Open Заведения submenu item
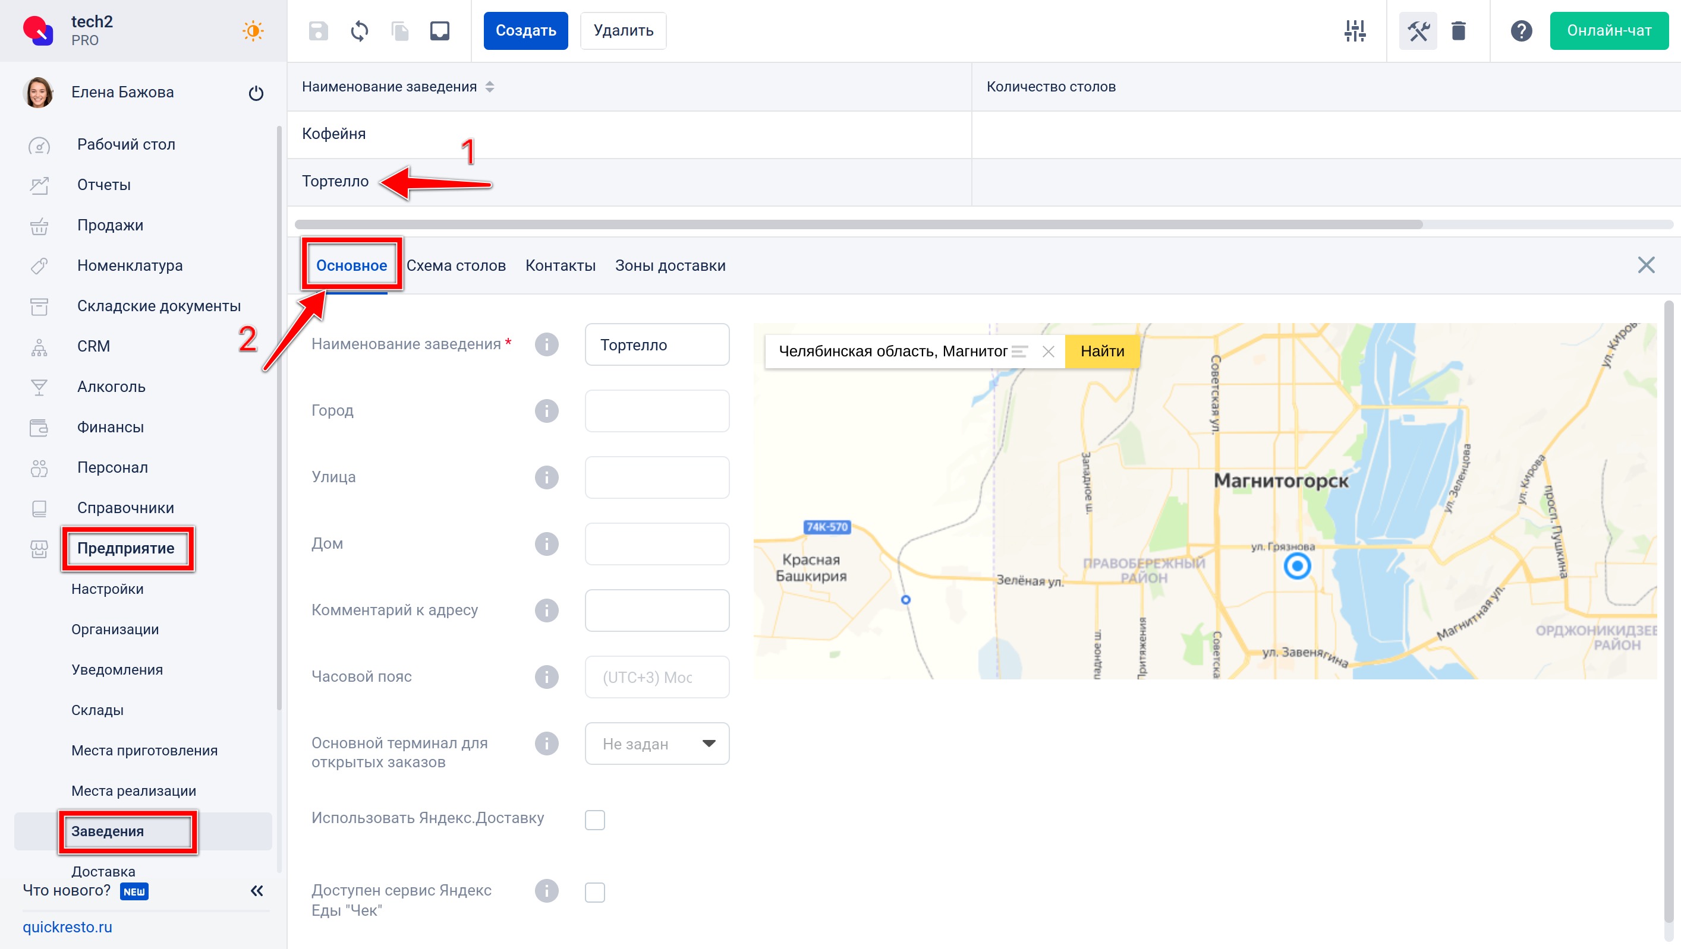1681x949 pixels. (143, 831)
